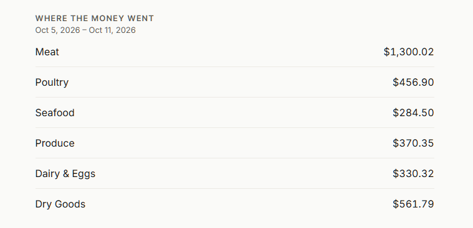473x228 pixels.
Task: Select the Dairy & Eggs label
Action: [65, 173]
